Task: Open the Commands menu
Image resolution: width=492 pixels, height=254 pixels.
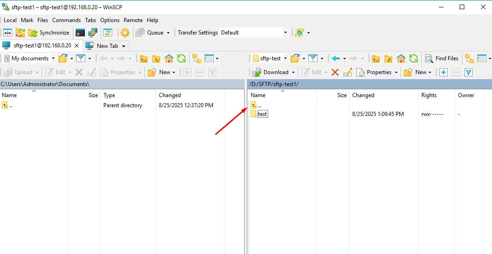Action: coord(66,20)
